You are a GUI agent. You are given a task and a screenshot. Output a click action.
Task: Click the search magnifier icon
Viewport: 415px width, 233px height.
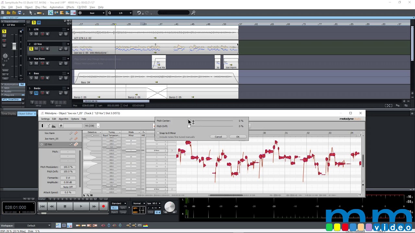(193, 13)
